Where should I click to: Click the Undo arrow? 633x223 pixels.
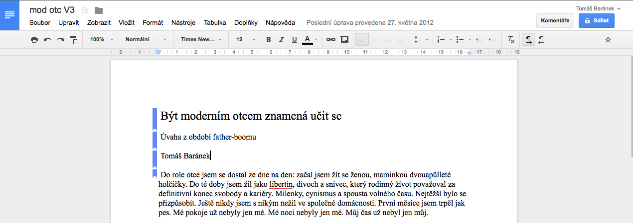pos(47,40)
